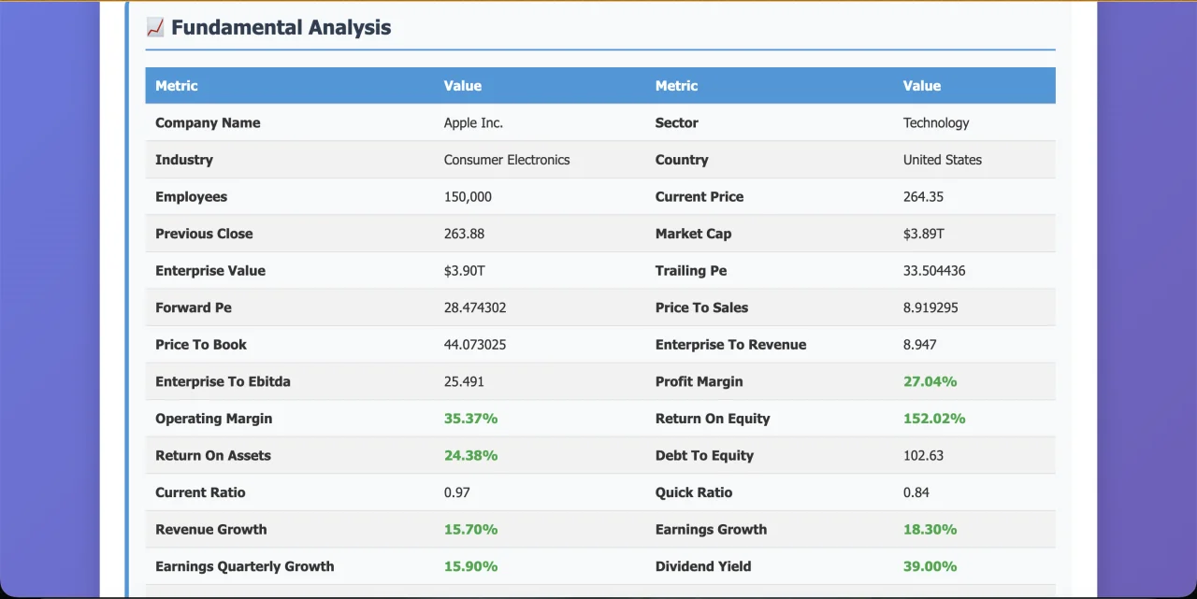The height and width of the screenshot is (599, 1197).
Task: Click the Price To Book label
Action: 201,344
